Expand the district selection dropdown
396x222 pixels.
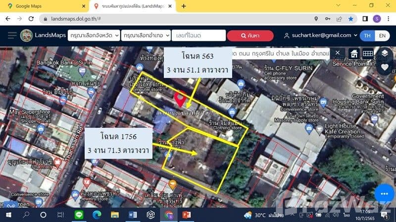click(147, 36)
